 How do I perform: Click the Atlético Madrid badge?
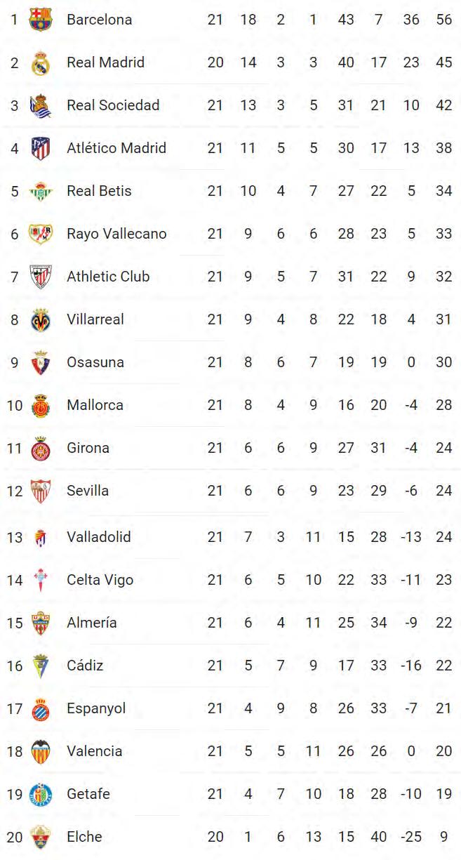[41, 148]
